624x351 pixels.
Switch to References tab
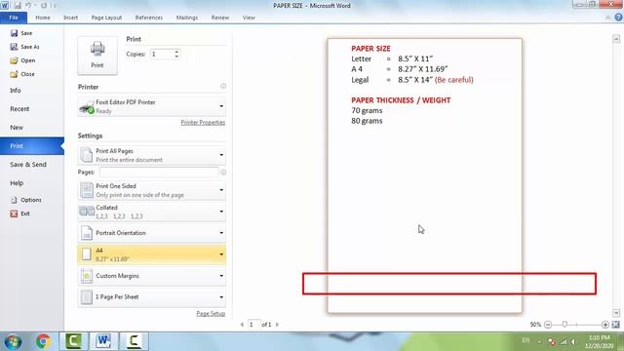149,18
